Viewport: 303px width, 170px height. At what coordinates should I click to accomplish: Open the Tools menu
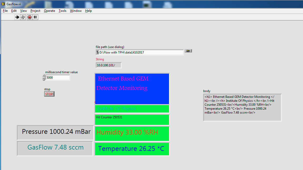click(x=62, y=11)
